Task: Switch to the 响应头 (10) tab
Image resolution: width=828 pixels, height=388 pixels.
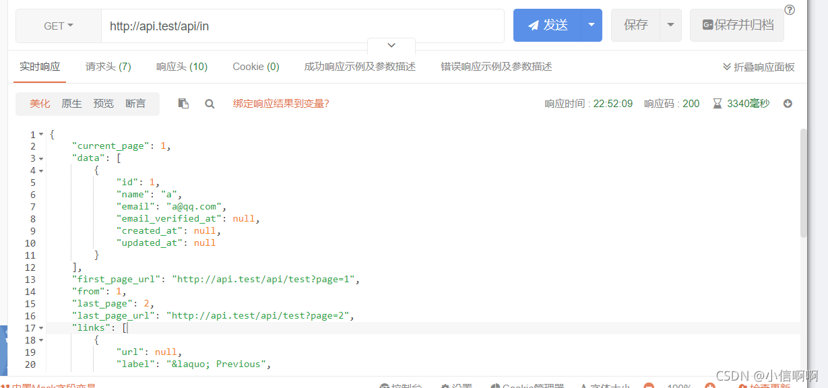Action: [x=182, y=67]
